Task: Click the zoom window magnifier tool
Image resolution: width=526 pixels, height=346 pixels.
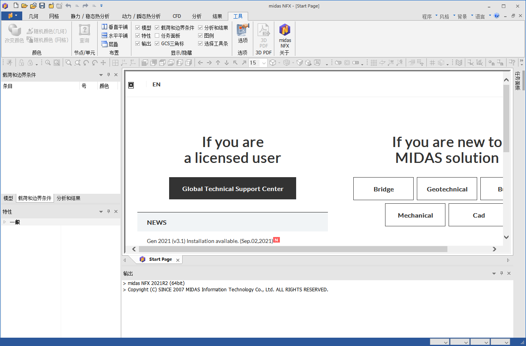Action: pyautogui.click(x=69, y=63)
